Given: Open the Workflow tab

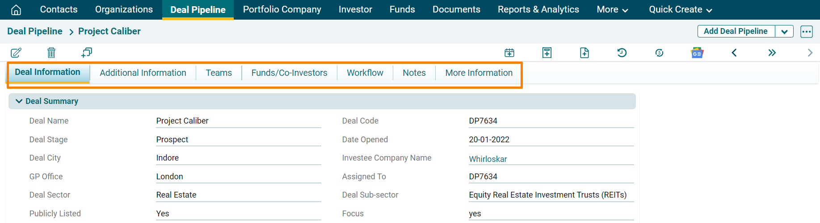Looking at the screenshot, I should 365,73.
